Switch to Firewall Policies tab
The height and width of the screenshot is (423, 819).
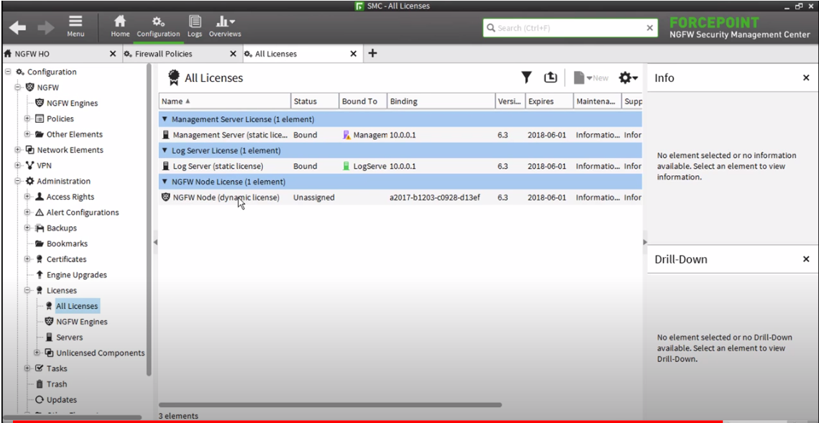click(164, 54)
